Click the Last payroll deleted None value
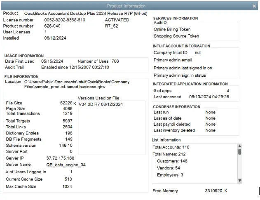The height and width of the screenshot is (200, 260). click(210, 124)
